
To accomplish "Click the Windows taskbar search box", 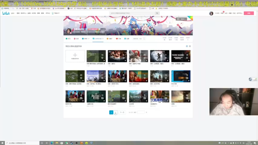I will click(x=22, y=143).
